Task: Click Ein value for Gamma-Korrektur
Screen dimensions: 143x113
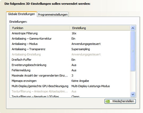Action: [x=73, y=39]
